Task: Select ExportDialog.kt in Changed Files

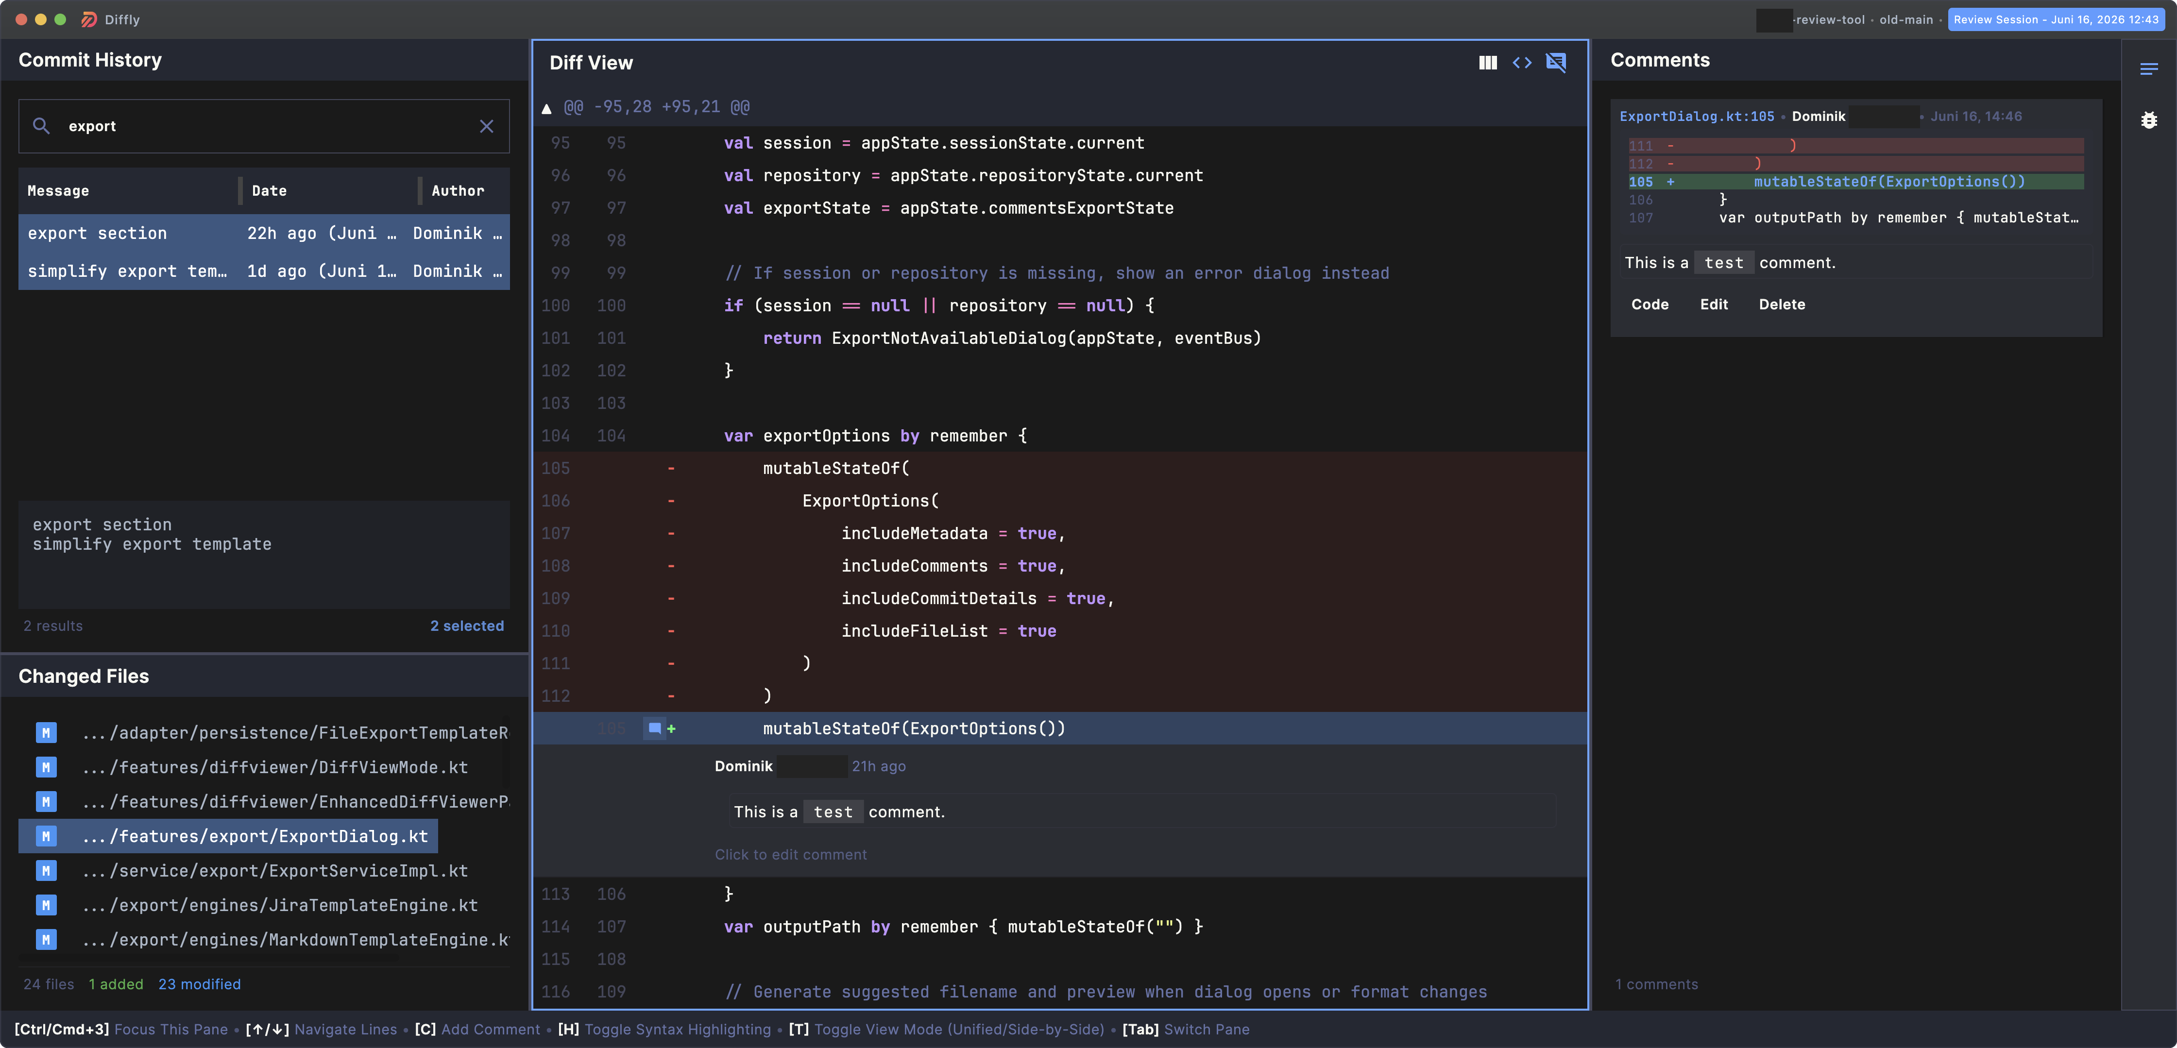Action: click(x=228, y=837)
